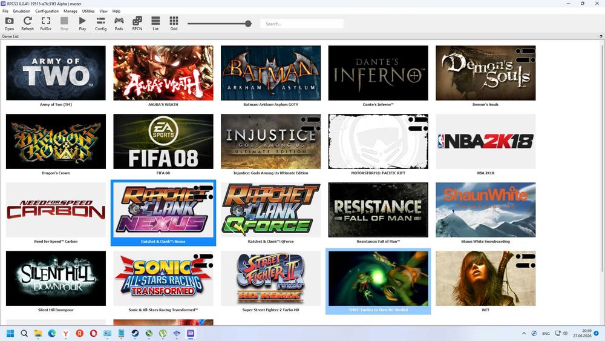Refresh the game list
Screen dimensions: 605x341
coord(27,23)
